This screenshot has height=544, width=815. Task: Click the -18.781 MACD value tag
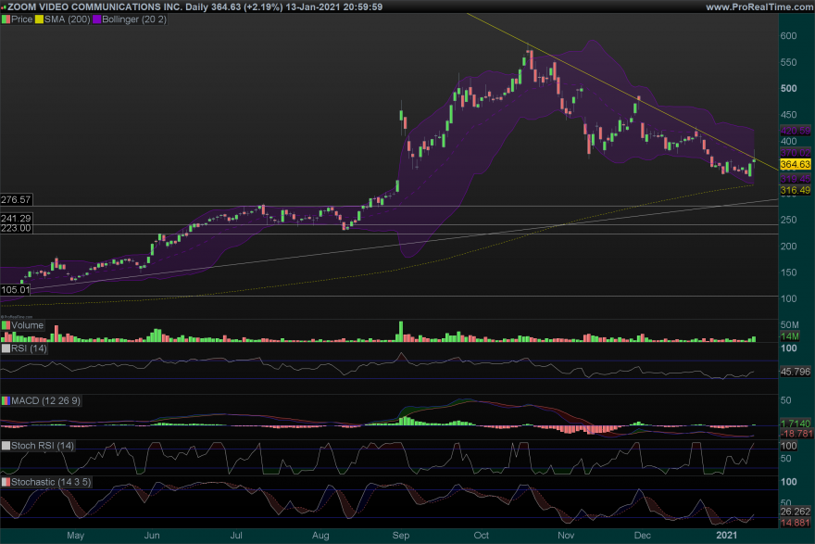796,434
